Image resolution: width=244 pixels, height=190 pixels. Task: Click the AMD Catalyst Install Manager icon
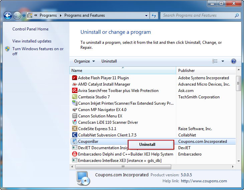tap(75, 84)
